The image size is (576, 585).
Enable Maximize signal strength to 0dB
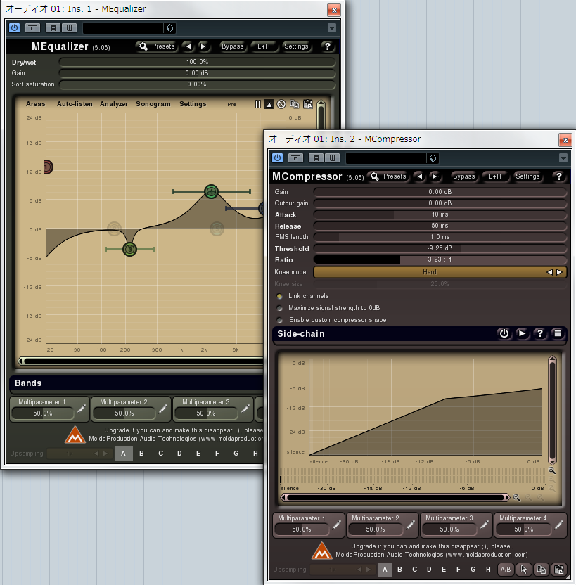(x=279, y=308)
